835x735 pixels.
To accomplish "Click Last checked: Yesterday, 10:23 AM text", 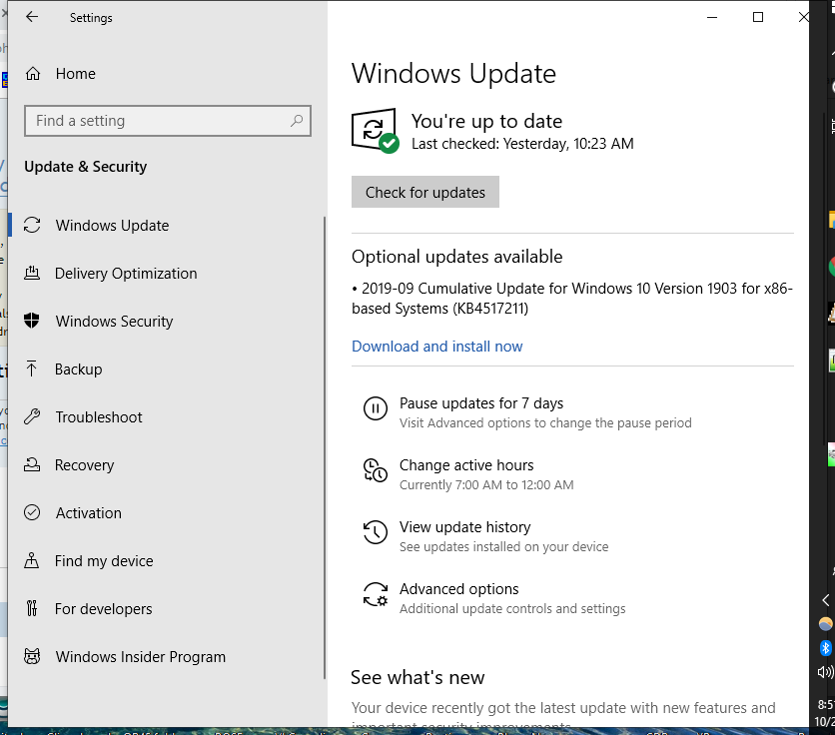I will pyautogui.click(x=522, y=144).
